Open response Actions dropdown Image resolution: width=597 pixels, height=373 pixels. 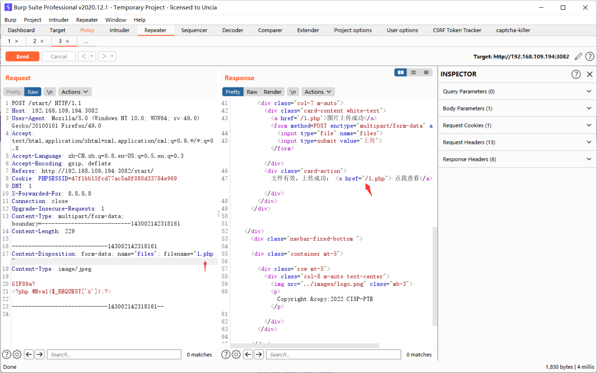point(318,92)
